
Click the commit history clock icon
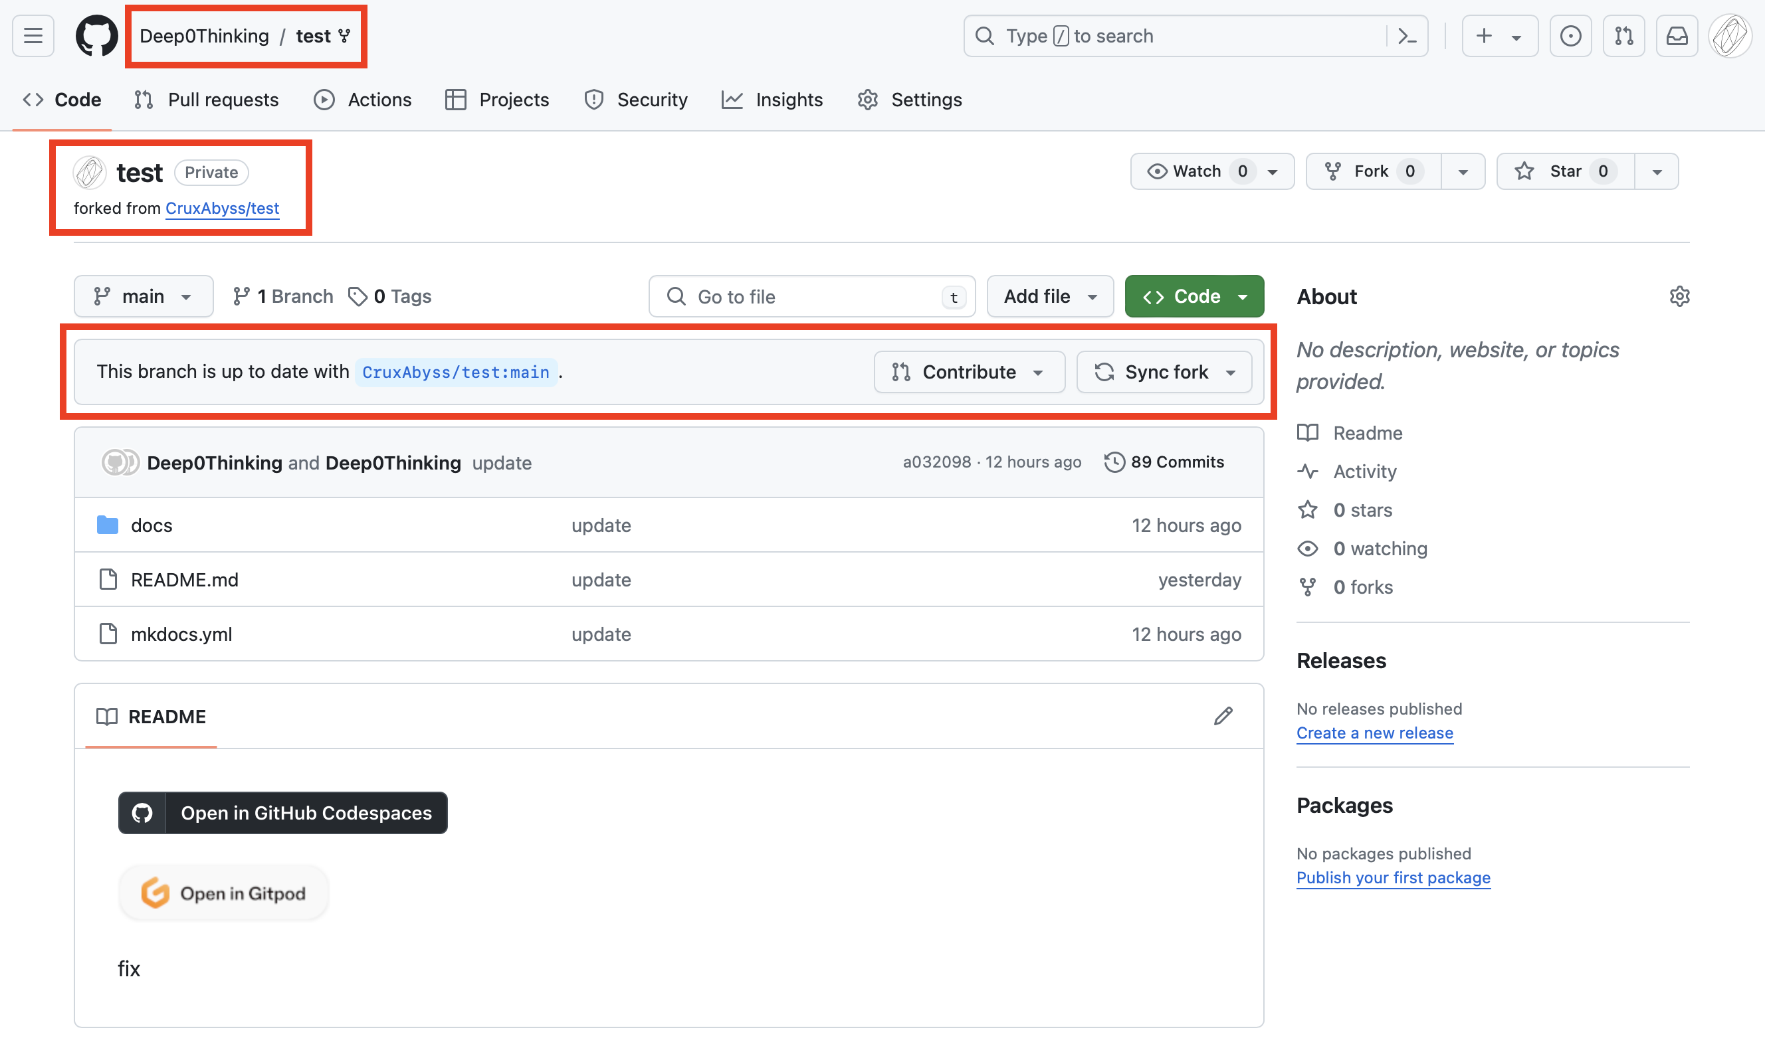pyautogui.click(x=1114, y=462)
